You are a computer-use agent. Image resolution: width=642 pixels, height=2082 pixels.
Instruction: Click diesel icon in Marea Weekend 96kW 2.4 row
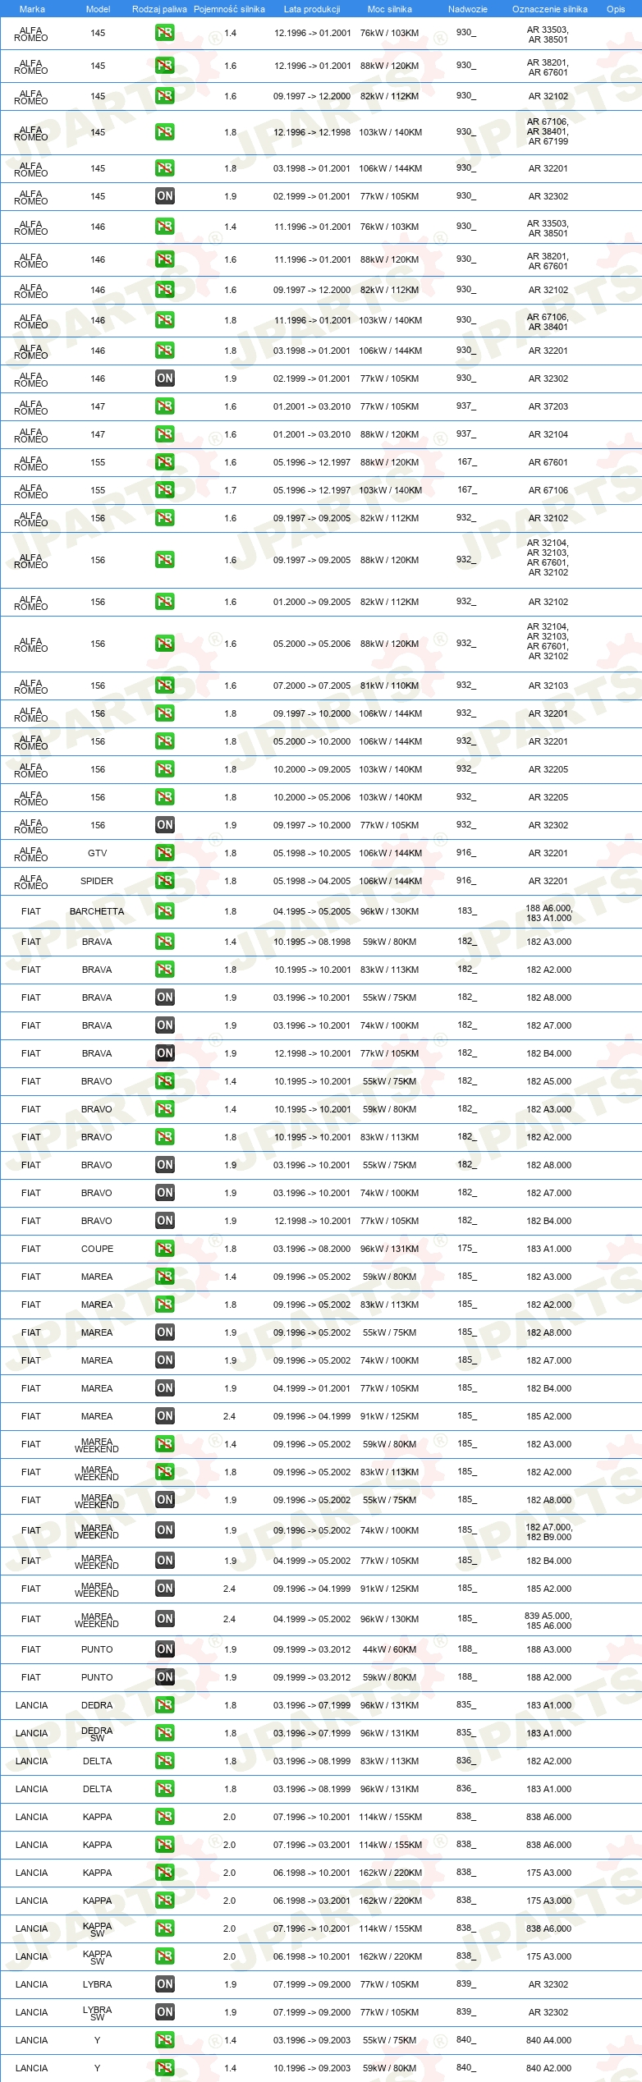point(164,1619)
